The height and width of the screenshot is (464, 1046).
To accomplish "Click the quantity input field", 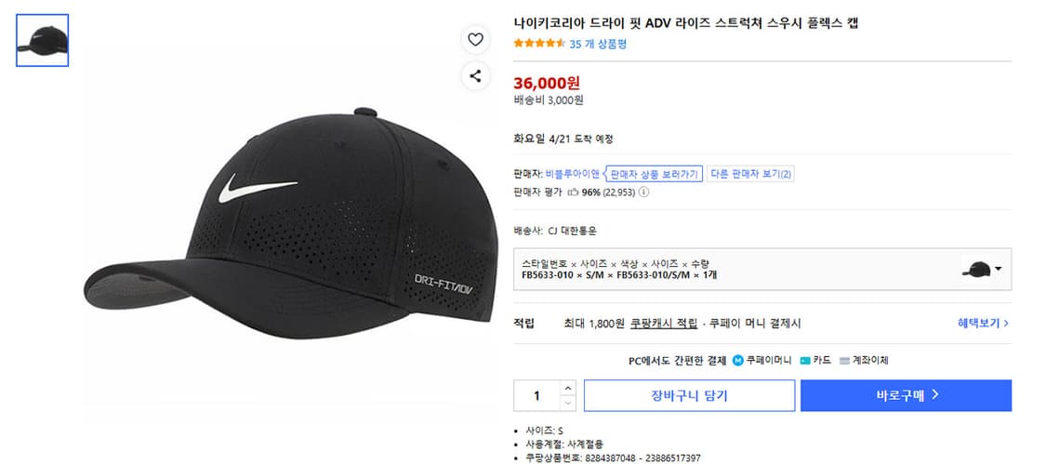I will tap(536, 396).
